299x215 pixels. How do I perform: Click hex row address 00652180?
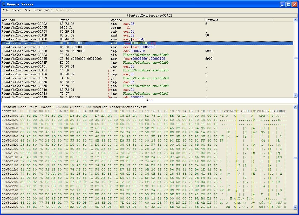[x=10, y=165]
